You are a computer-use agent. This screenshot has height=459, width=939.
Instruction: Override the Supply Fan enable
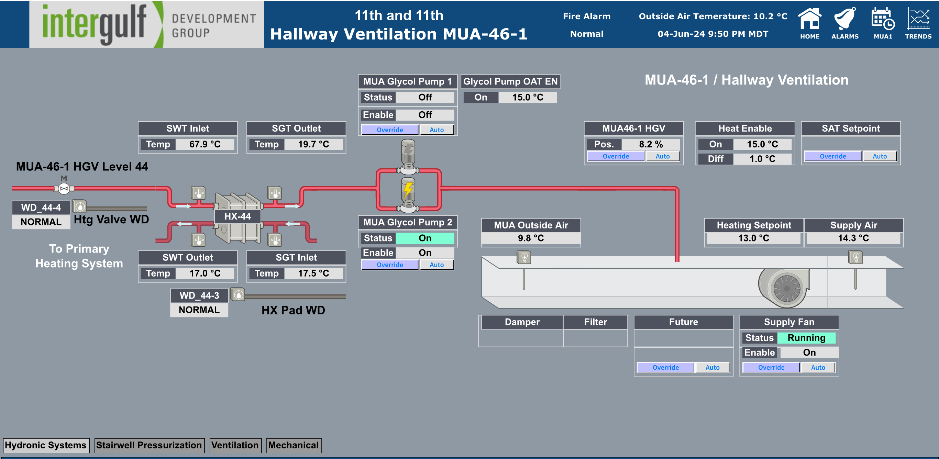(771, 368)
